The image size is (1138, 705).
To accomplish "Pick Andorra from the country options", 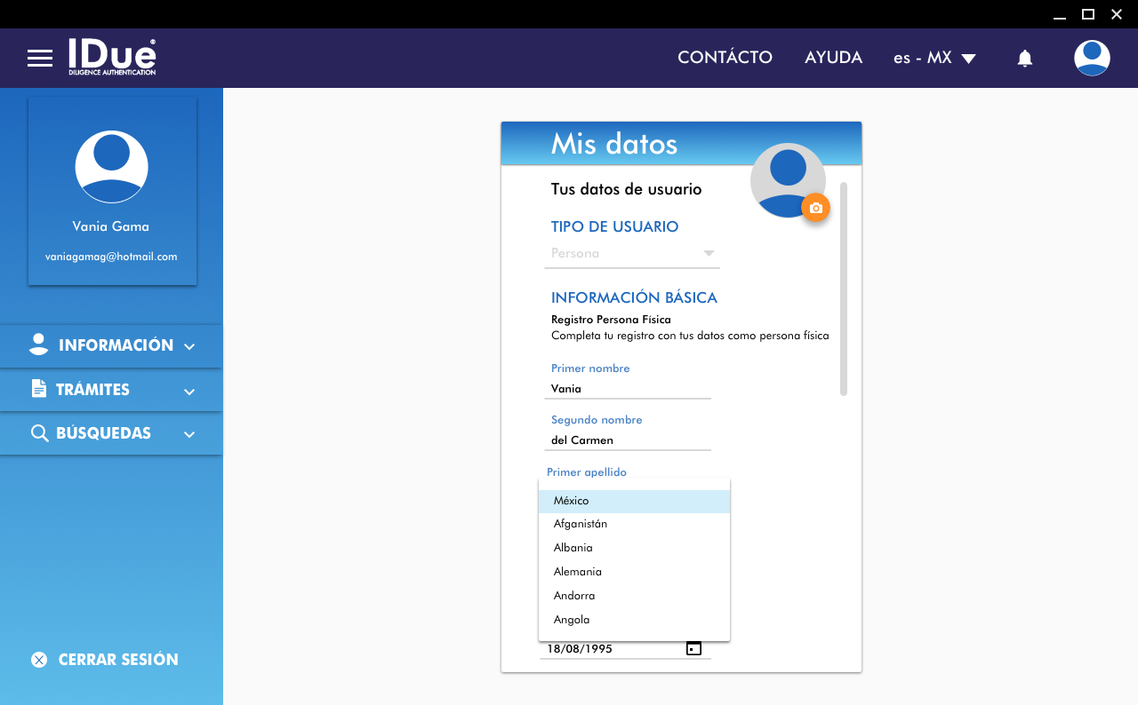I will tap(633, 596).
